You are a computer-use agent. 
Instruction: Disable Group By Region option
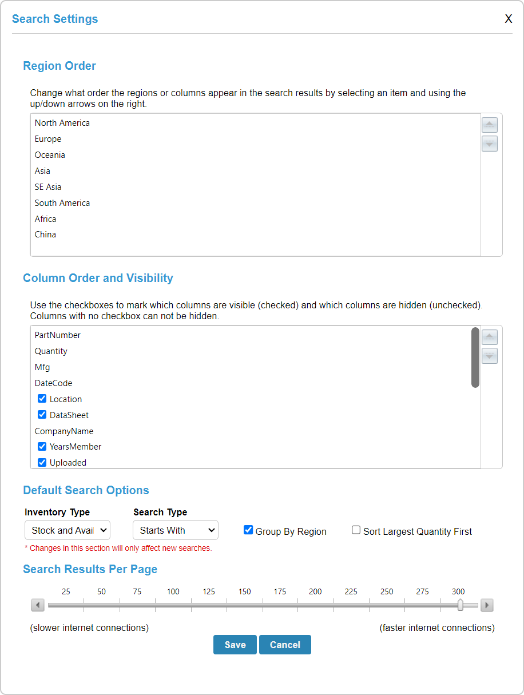pyautogui.click(x=248, y=530)
